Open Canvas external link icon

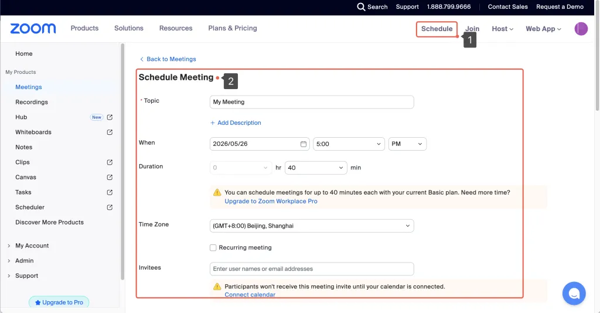[110, 177]
